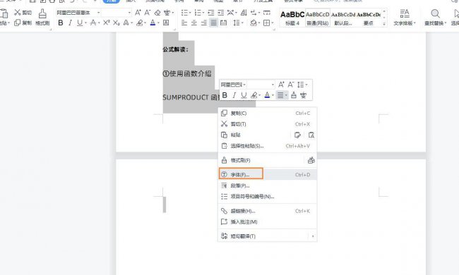Click the 公式解读: text in document
This screenshot has height=275, width=459.
pyautogui.click(x=175, y=49)
